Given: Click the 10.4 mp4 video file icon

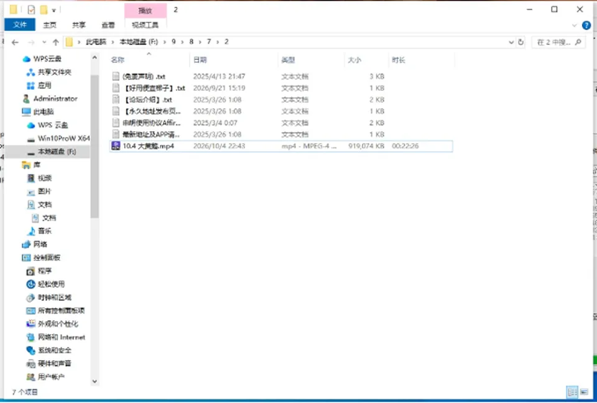Looking at the screenshot, I should click(116, 146).
